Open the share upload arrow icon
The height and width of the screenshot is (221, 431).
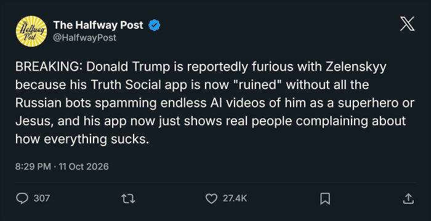pyautogui.click(x=408, y=198)
